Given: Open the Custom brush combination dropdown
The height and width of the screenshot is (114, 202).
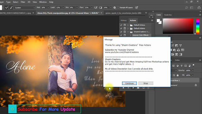Looking at the screenshot, I should (x=25, y=8).
